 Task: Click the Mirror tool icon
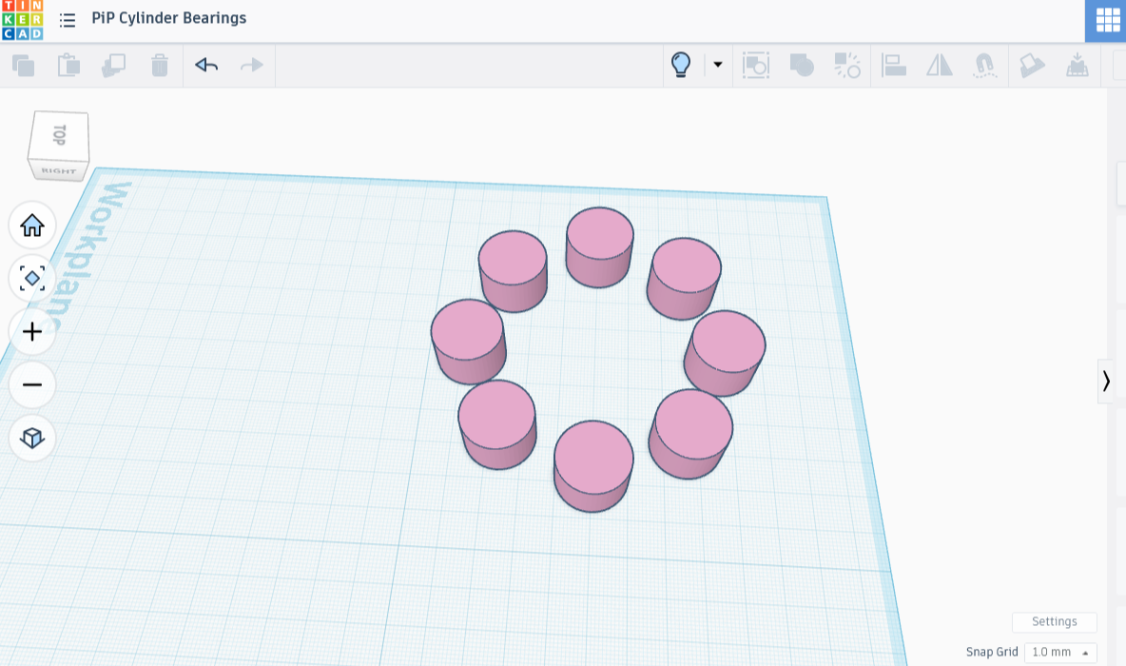coord(940,66)
